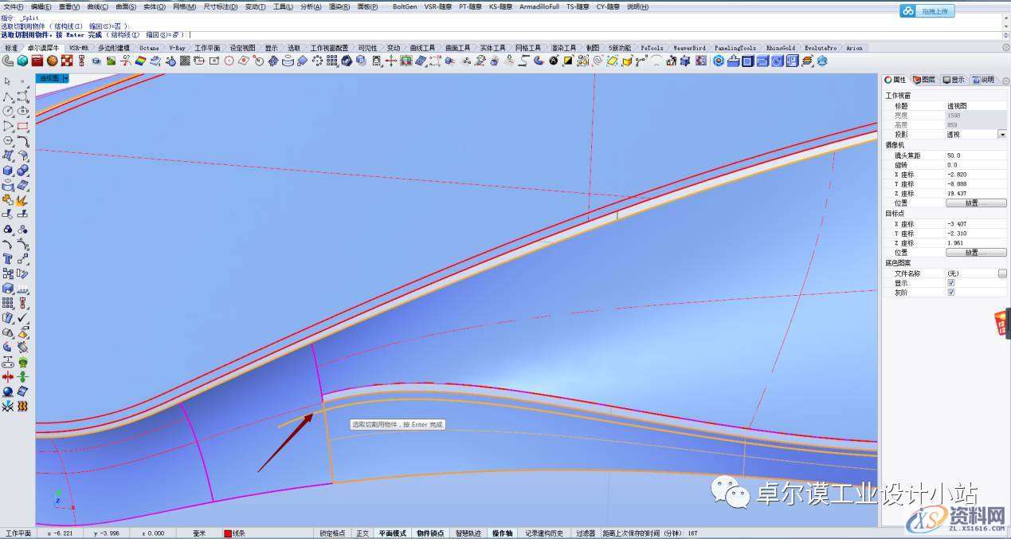The height and width of the screenshot is (539, 1011).
Task: Click the camera 位置 放置 button
Action: pos(975,203)
